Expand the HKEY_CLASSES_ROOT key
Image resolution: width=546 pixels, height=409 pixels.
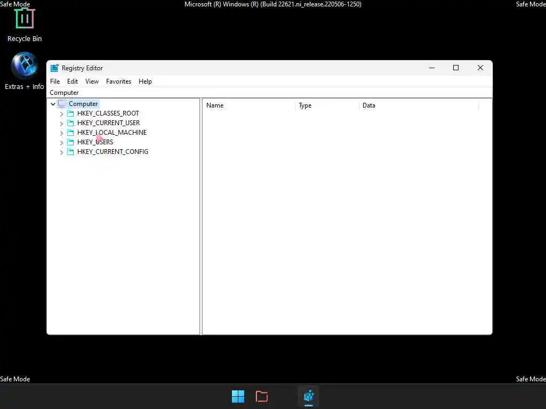click(62, 114)
